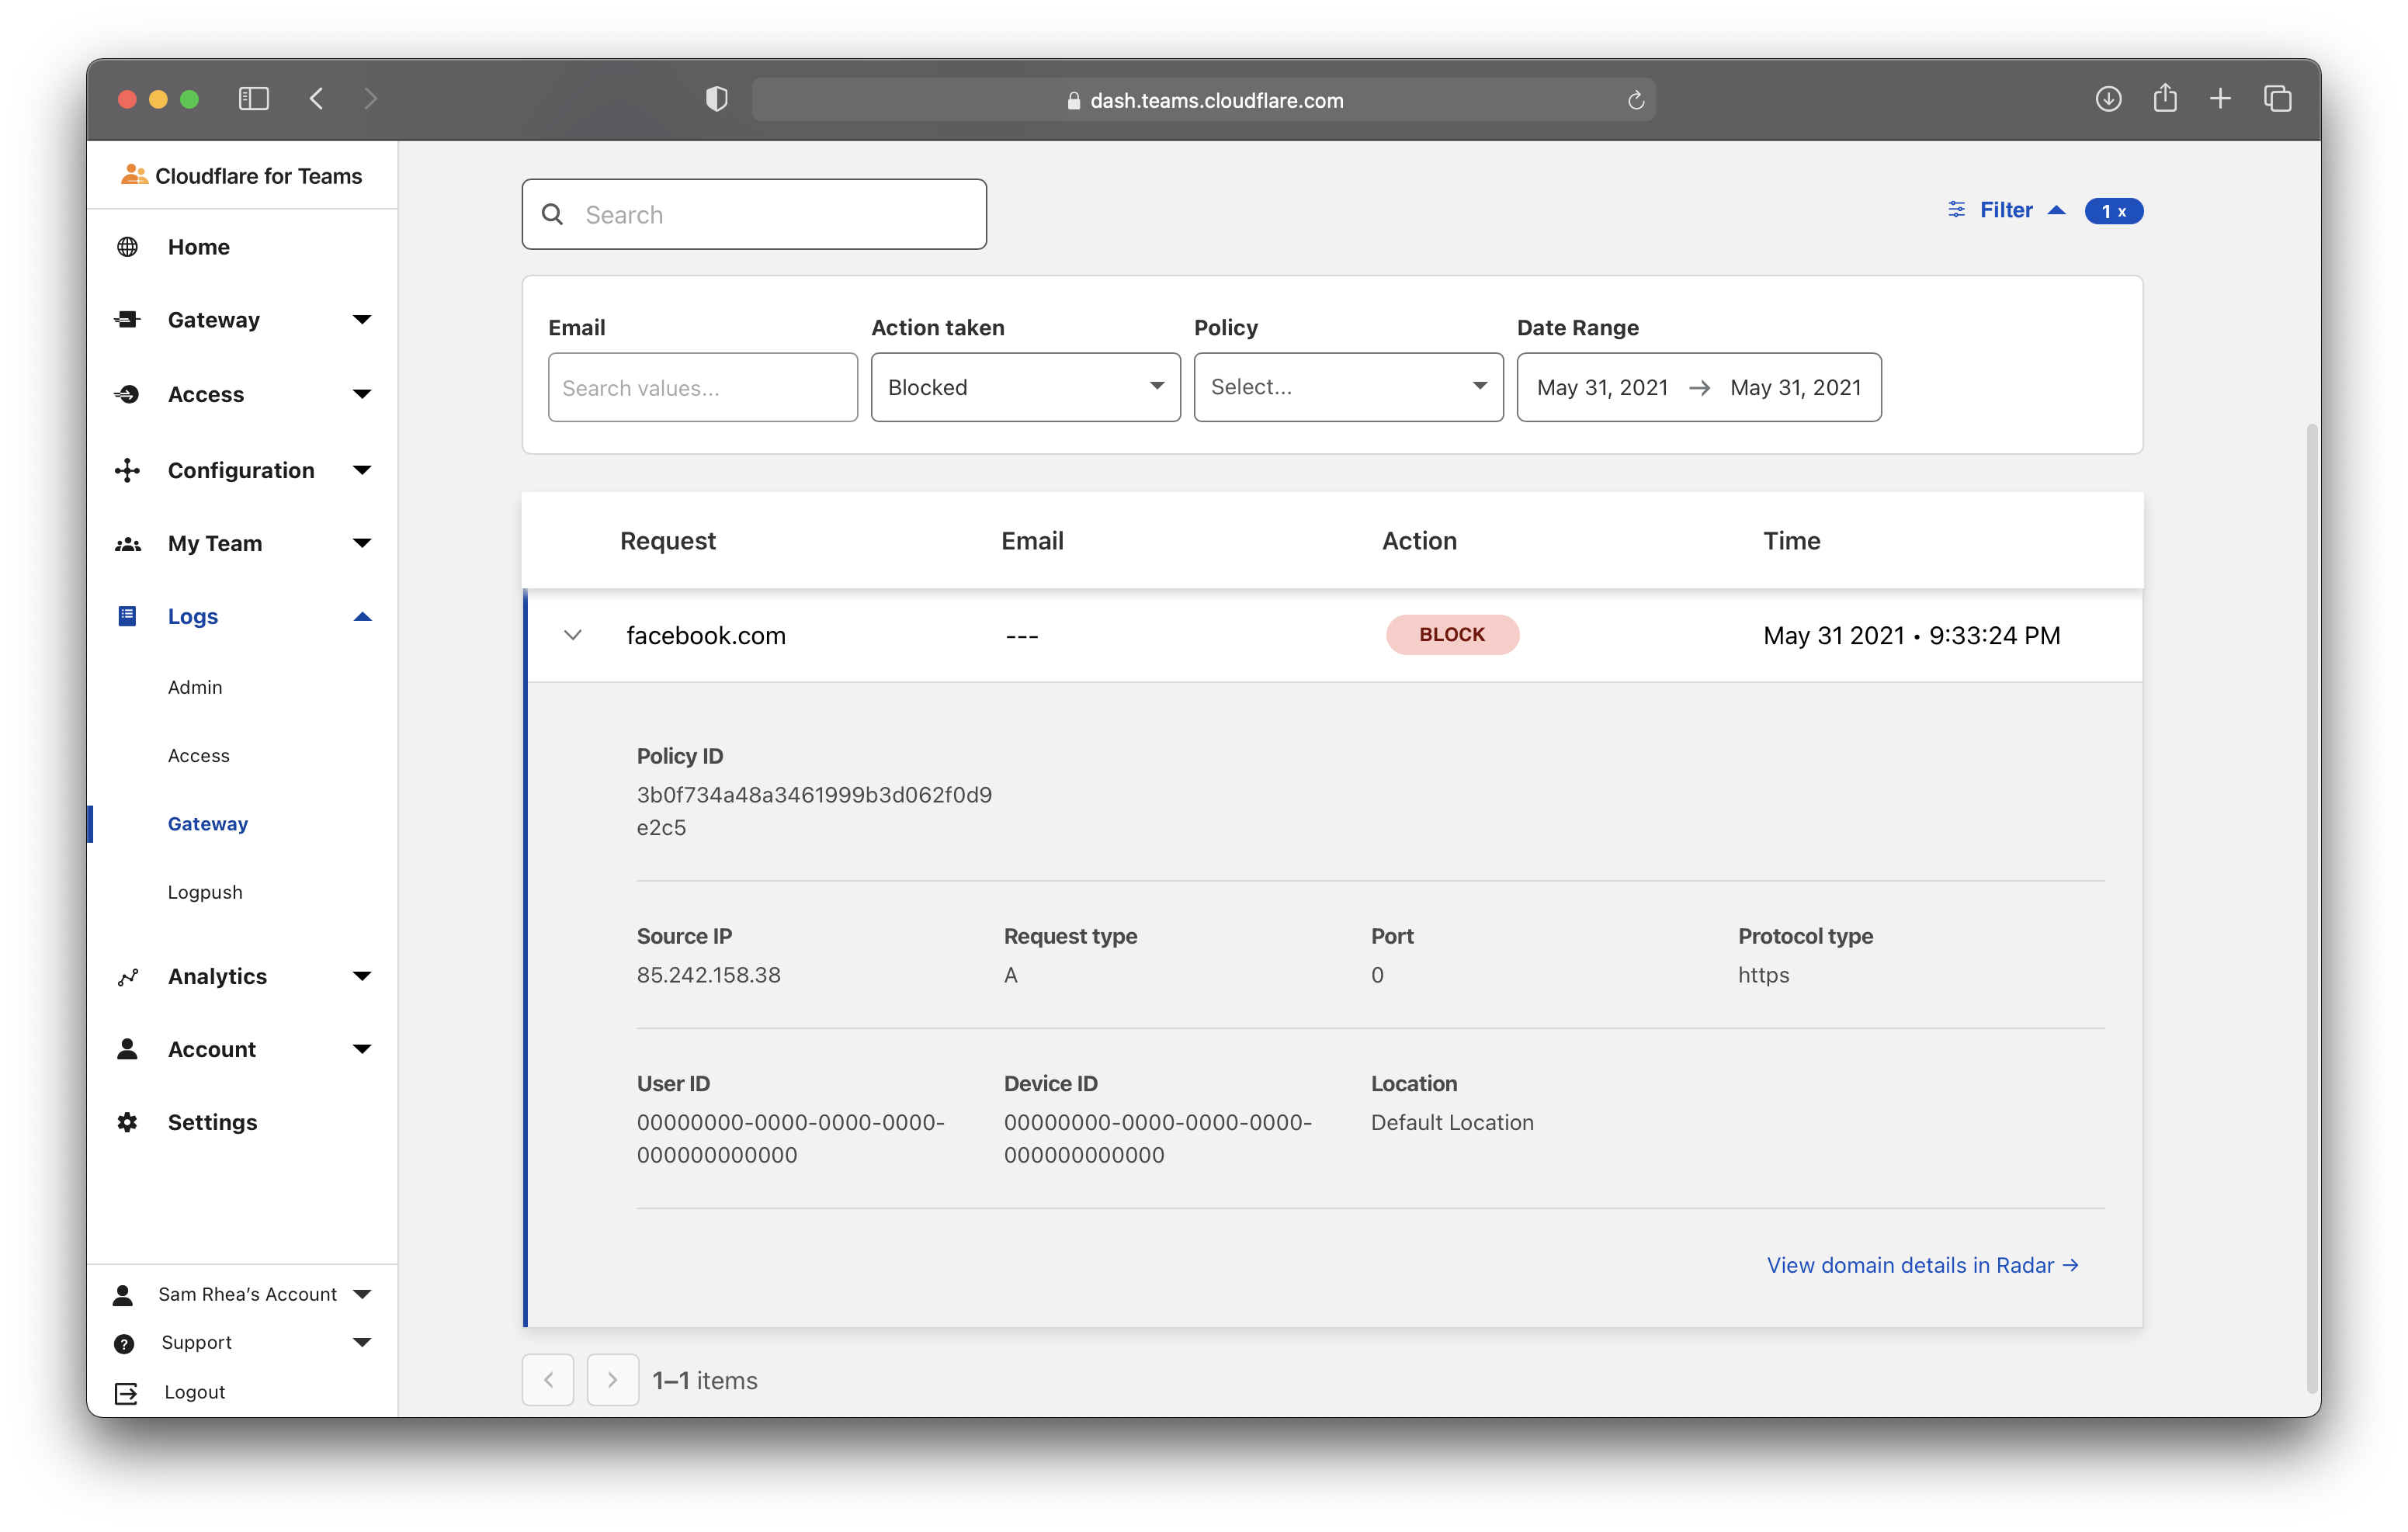Click the Safari sidebar toggle icon
This screenshot has width=2408, height=1532.
pyautogui.click(x=253, y=99)
